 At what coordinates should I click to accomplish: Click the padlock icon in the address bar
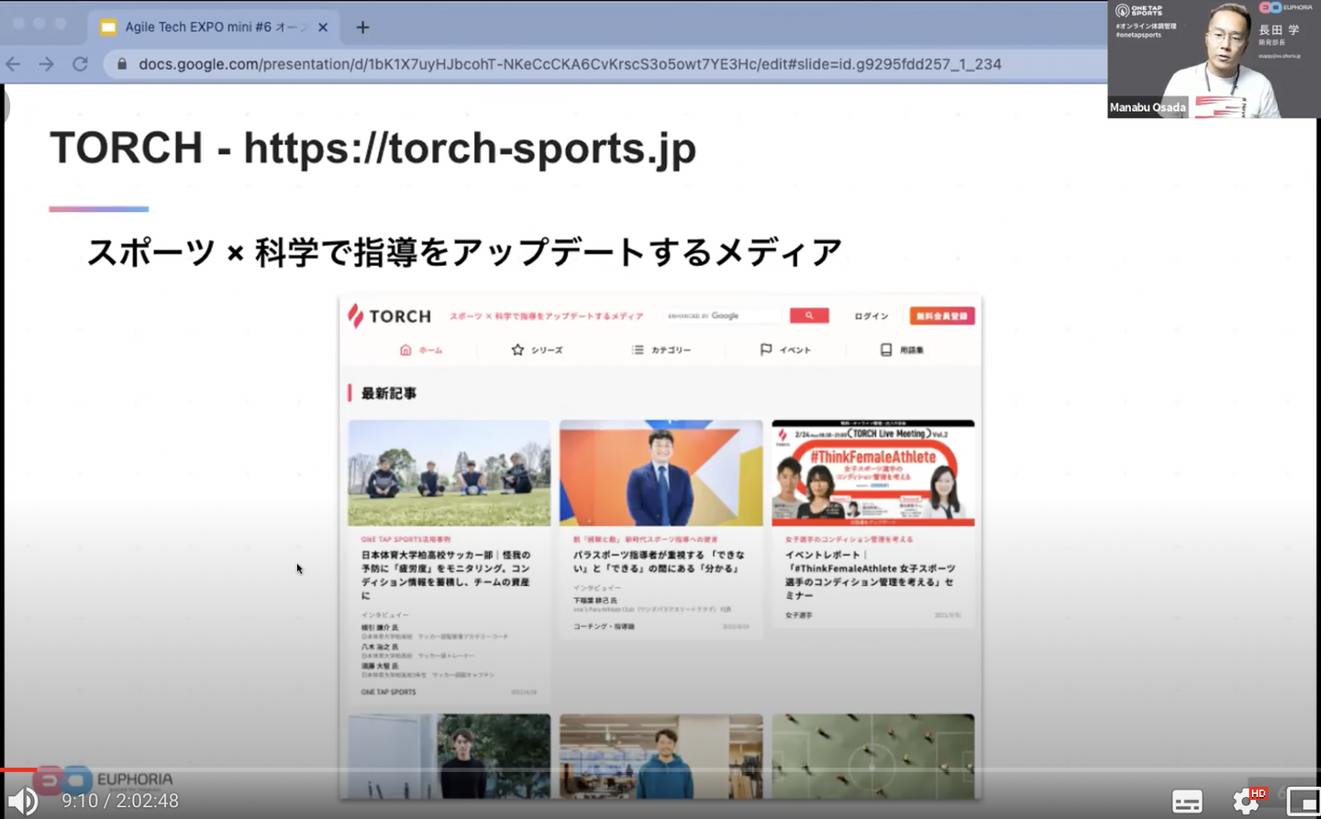(x=121, y=64)
